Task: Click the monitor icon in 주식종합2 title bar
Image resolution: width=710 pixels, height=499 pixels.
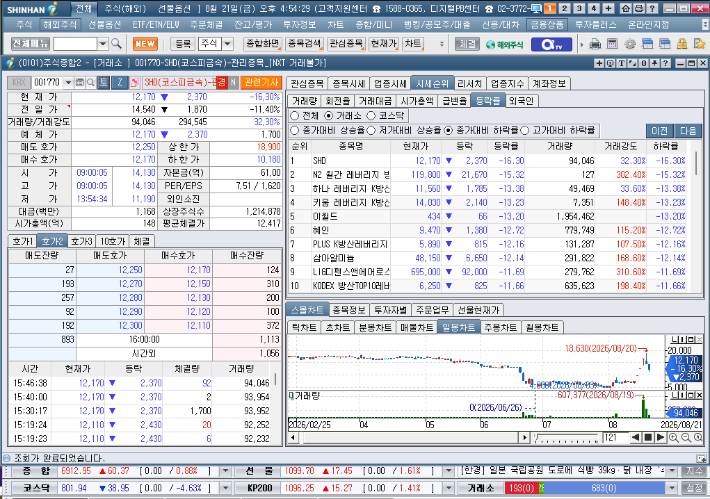Action: pos(611,63)
